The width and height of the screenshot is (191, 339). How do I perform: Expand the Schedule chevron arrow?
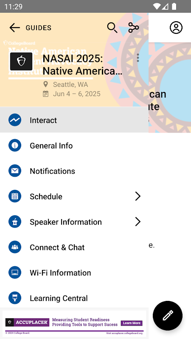pyautogui.click(x=138, y=196)
